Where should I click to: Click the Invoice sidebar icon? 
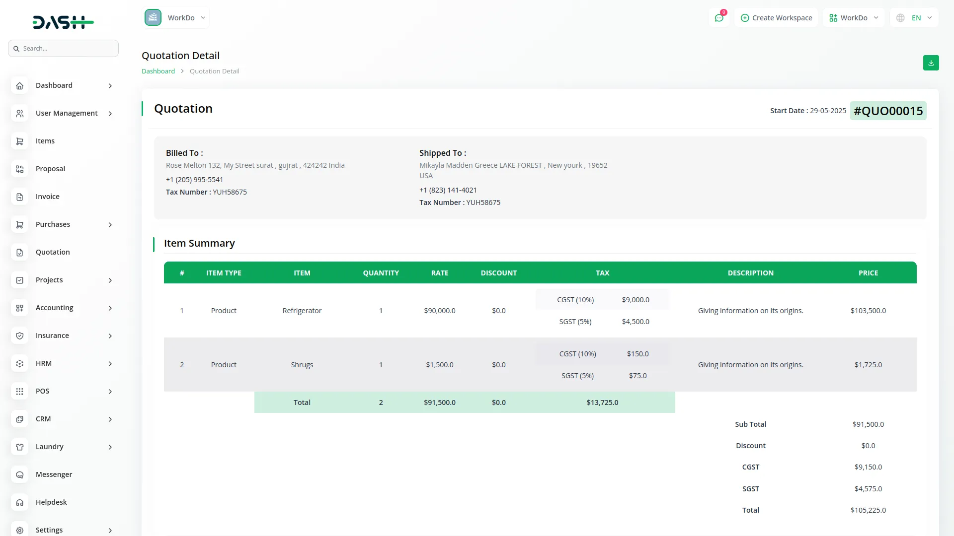(19, 197)
